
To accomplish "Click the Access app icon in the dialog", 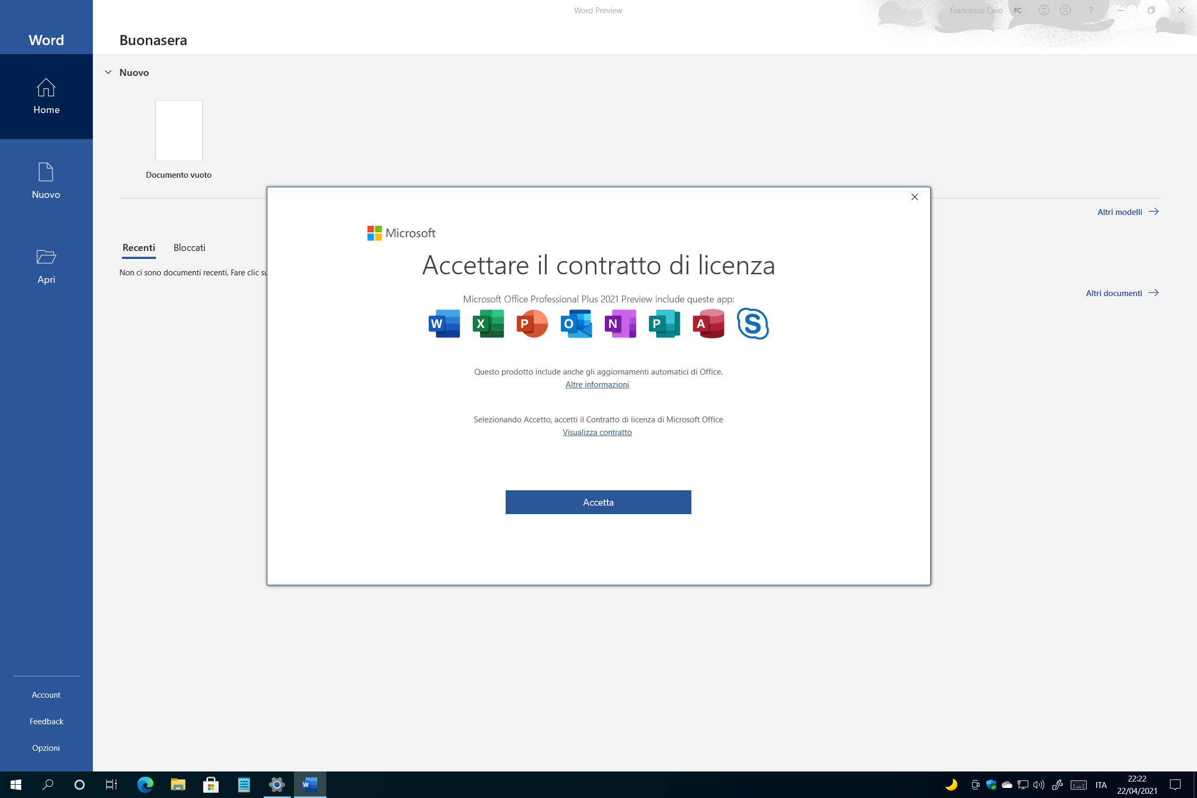I will tap(708, 324).
